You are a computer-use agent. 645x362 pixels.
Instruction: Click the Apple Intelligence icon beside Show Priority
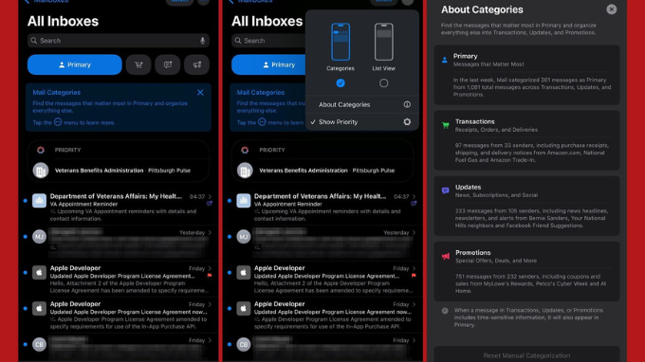tap(407, 121)
